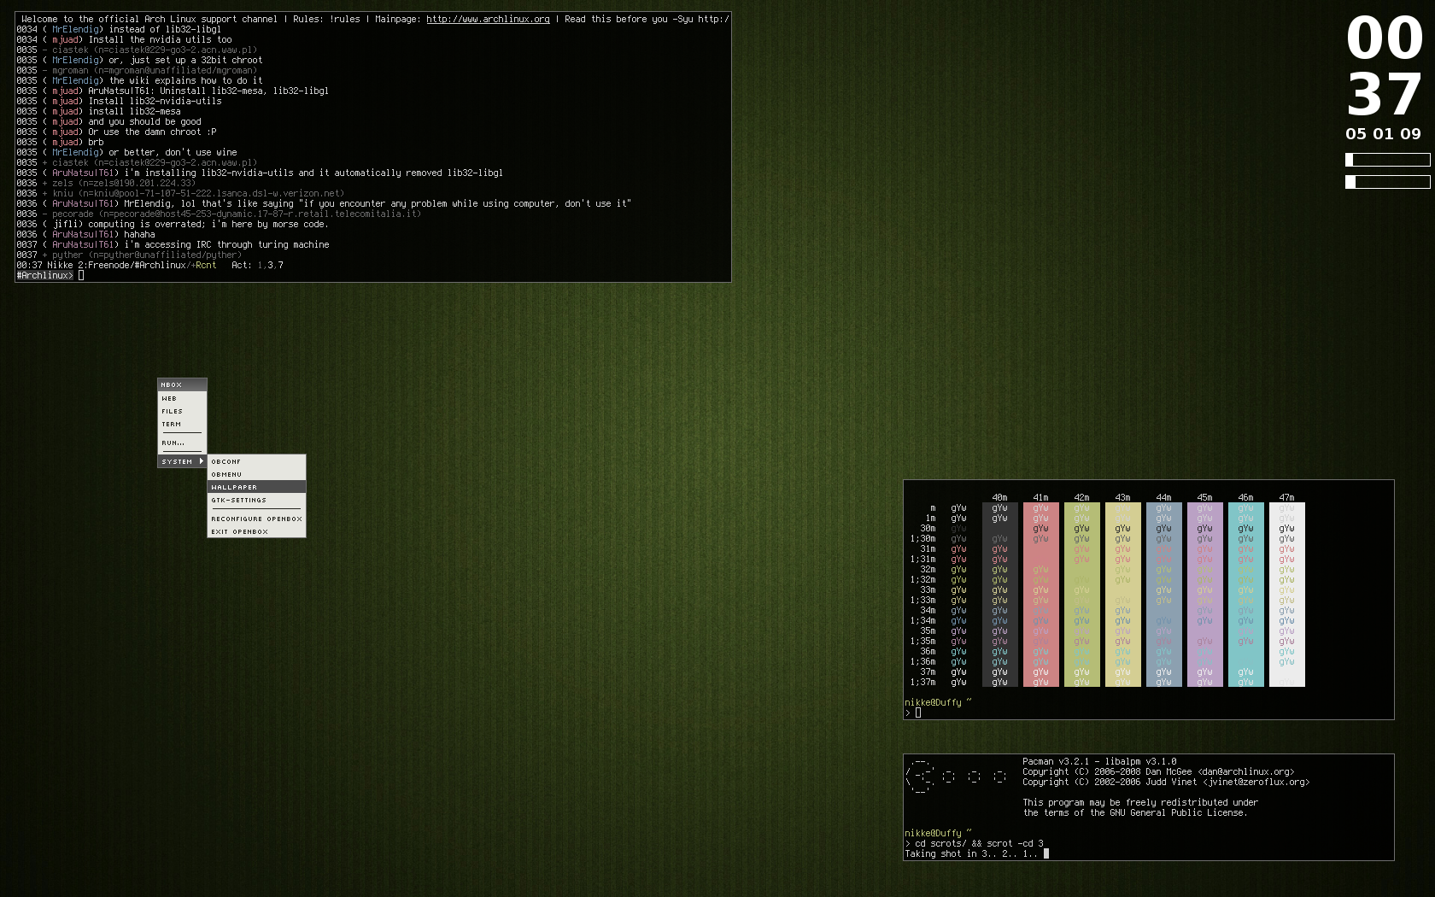Click 'cd scrots/ && scrot -cd 3' command
Image resolution: width=1435 pixels, height=897 pixels.
979,843
